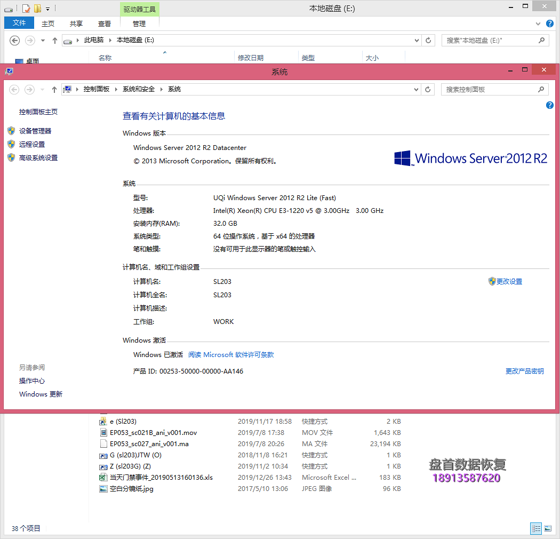Refresh the System control panel address bar

click(428, 89)
